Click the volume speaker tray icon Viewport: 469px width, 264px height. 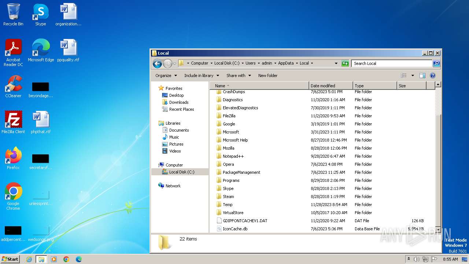pos(417,259)
